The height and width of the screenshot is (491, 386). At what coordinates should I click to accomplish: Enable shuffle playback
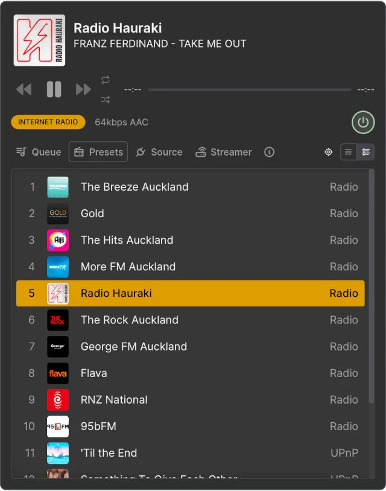pyautogui.click(x=105, y=100)
